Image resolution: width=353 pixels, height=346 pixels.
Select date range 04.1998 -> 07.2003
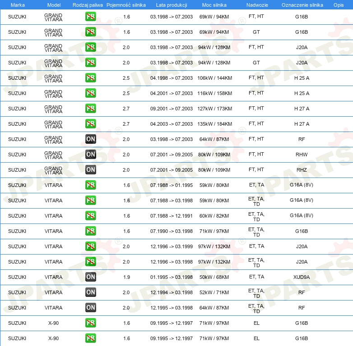coord(172,78)
